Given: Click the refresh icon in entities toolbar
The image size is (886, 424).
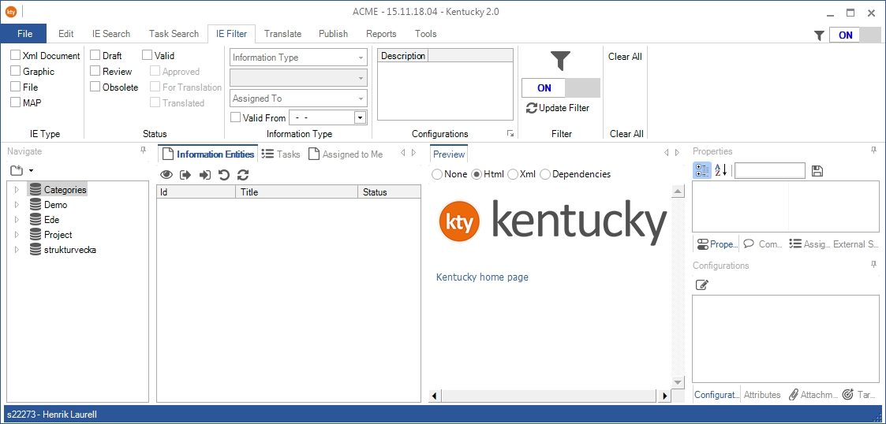Looking at the screenshot, I should click(x=242, y=175).
